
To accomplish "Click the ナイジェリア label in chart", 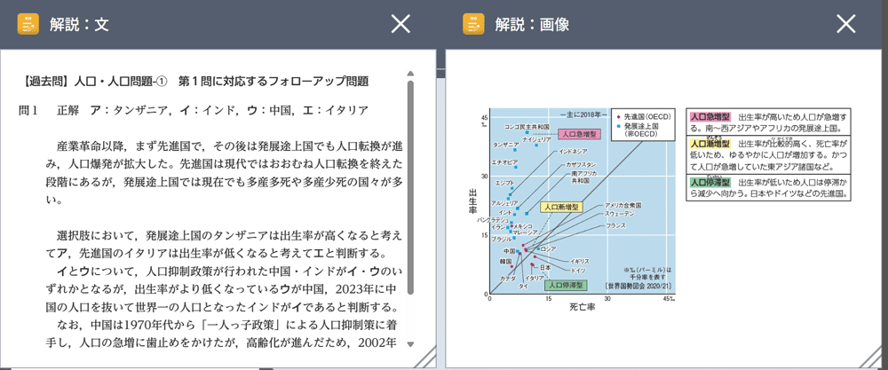I will point(539,138).
